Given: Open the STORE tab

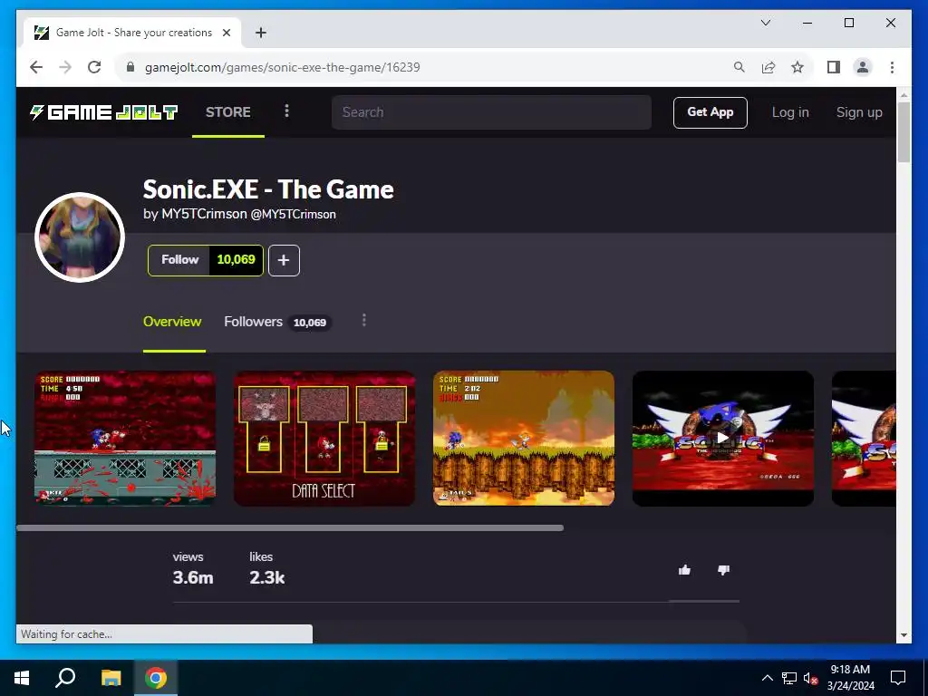Looking at the screenshot, I should point(227,112).
